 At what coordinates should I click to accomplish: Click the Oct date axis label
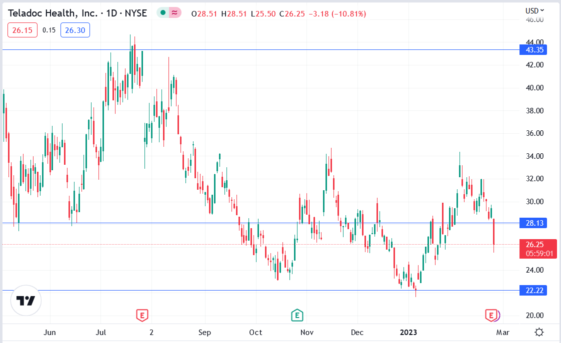pyautogui.click(x=256, y=333)
